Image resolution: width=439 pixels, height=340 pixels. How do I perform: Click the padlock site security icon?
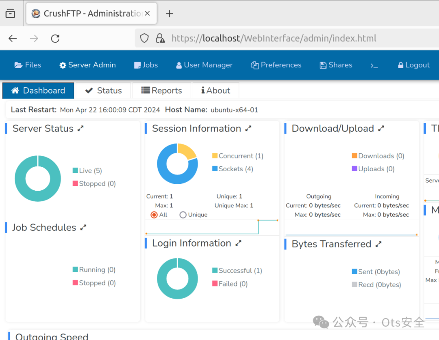(x=161, y=38)
